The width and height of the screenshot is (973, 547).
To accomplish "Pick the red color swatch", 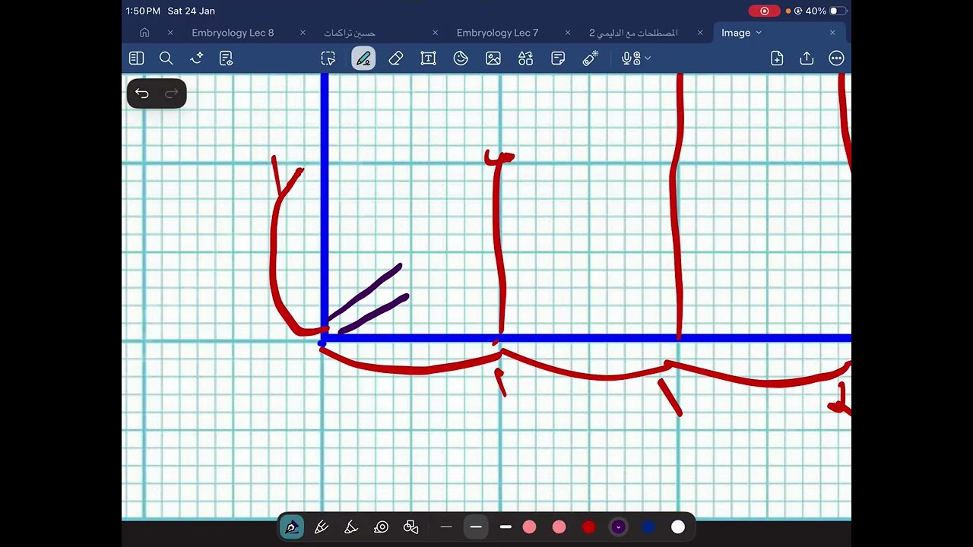I will click(588, 527).
